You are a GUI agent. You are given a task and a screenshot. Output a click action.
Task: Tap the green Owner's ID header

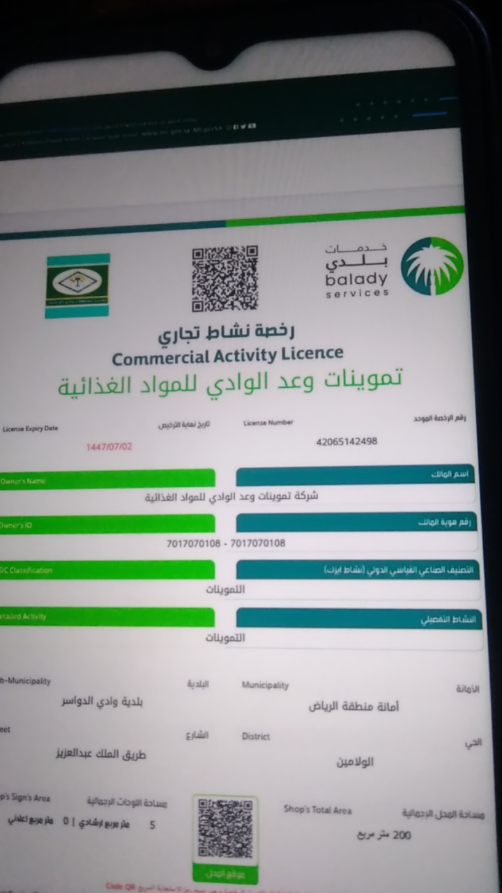coord(106,524)
